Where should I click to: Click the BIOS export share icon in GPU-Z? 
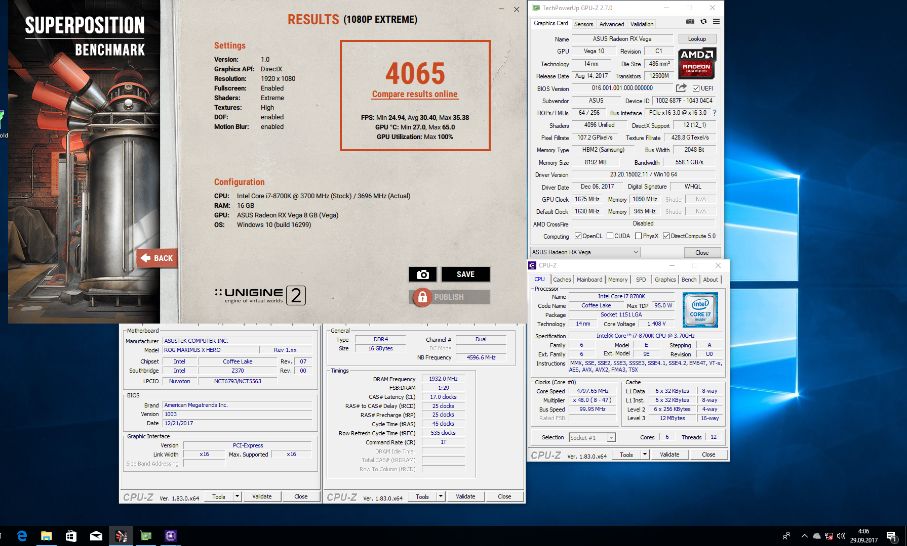tap(681, 88)
